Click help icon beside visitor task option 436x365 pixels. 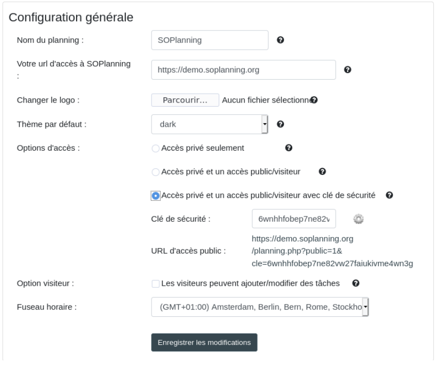pyautogui.click(x=356, y=283)
